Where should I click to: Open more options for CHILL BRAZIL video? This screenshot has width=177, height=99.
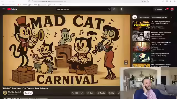(173, 22)
